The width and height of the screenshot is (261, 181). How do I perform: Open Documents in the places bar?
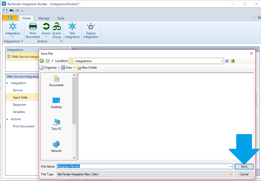coord(56,81)
